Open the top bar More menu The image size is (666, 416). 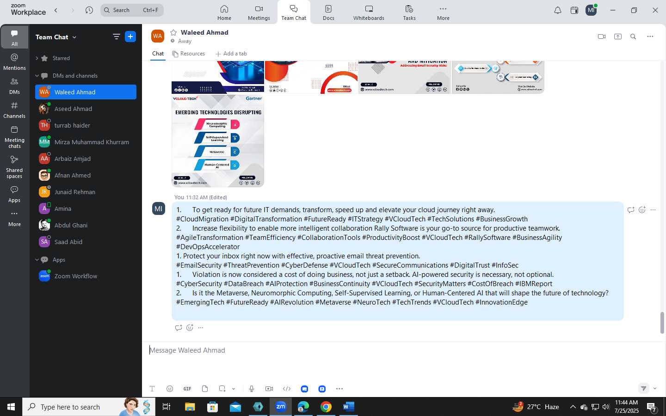443,12
